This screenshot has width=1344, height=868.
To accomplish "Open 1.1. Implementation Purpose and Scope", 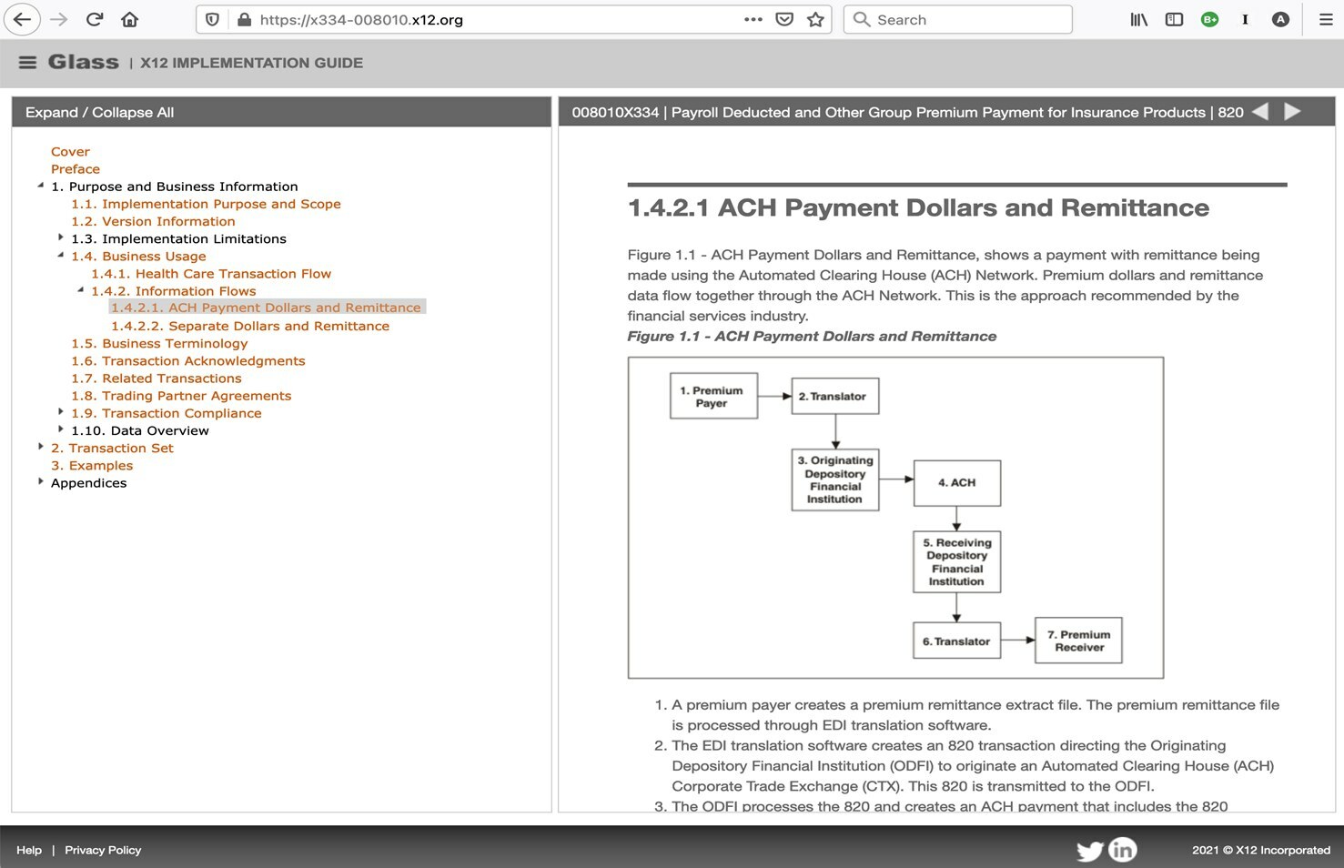I will [206, 204].
